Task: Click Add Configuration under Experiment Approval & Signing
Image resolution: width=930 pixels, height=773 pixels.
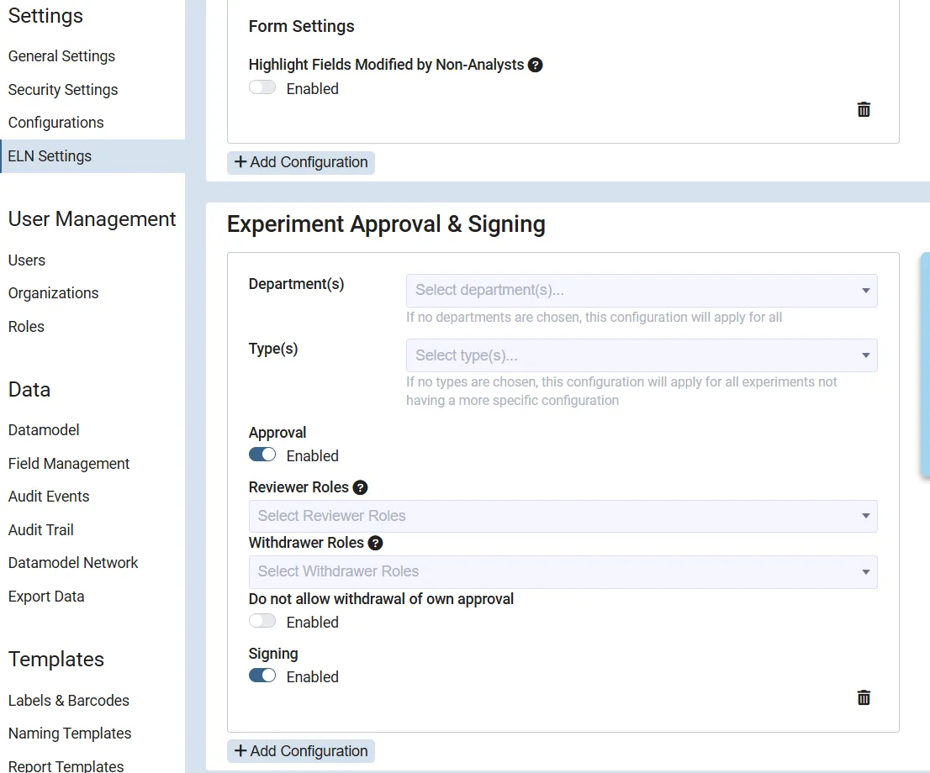Action: (301, 751)
